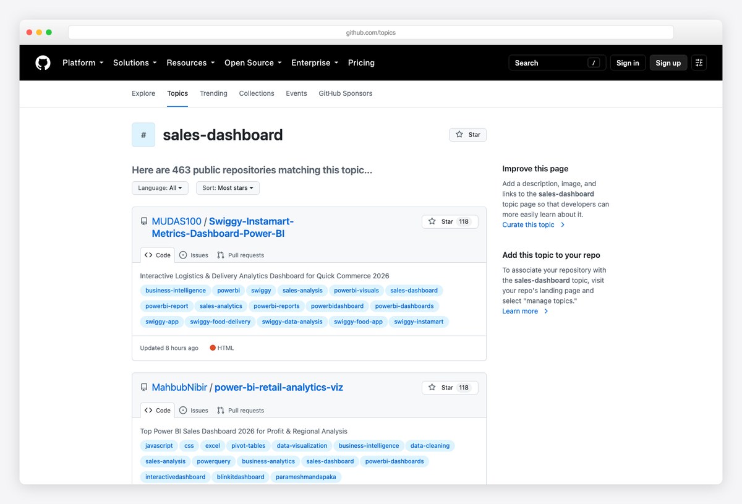The height and width of the screenshot is (504, 742).
Task: Open Issues for the Swiggy-Instamart repo
Action: point(194,255)
